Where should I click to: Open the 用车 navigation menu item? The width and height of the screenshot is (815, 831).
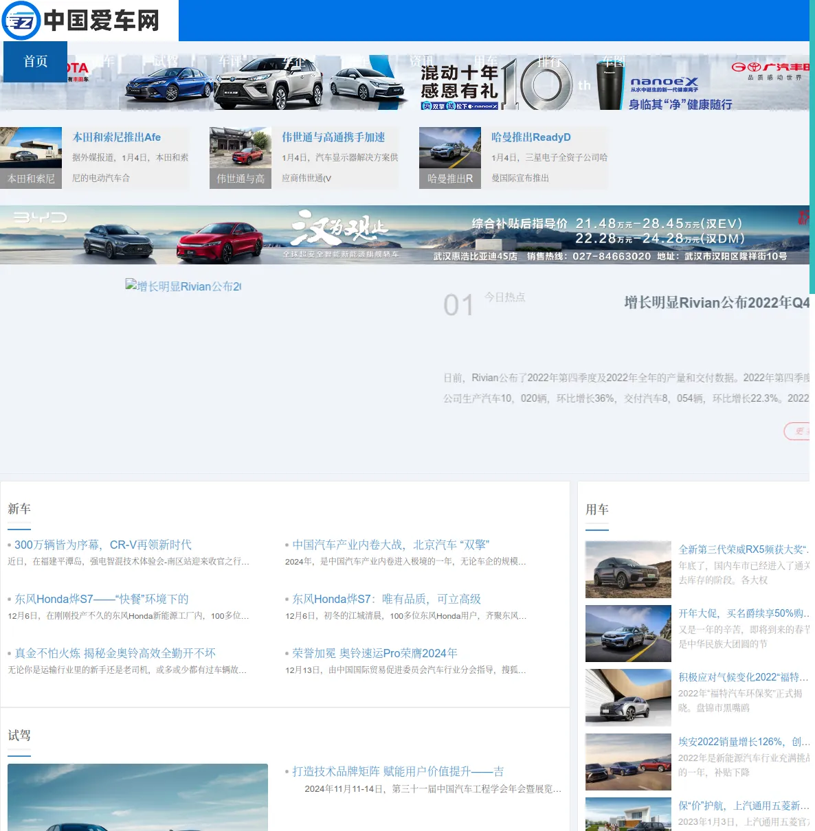486,62
